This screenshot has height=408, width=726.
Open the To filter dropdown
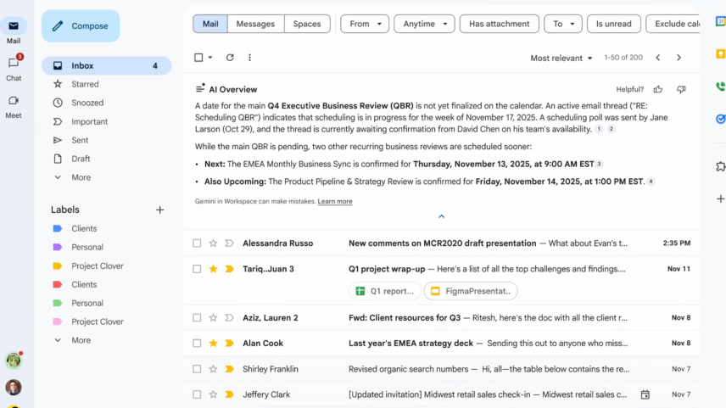(562, 24)
